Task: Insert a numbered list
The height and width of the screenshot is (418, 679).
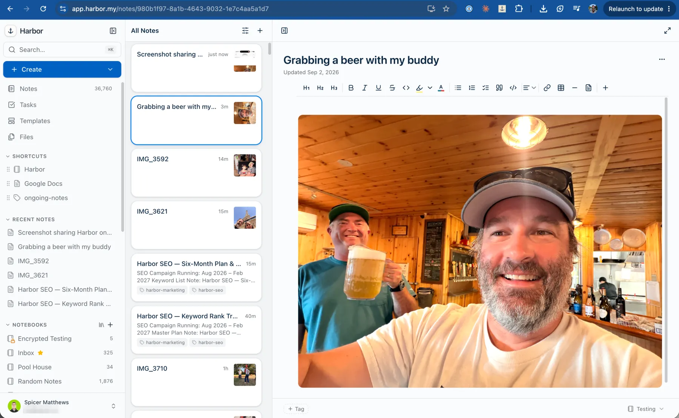Action: tap(472, 88)
